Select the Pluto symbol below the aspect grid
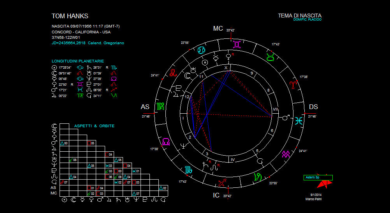The image size is (390, 213). point(145,199)
